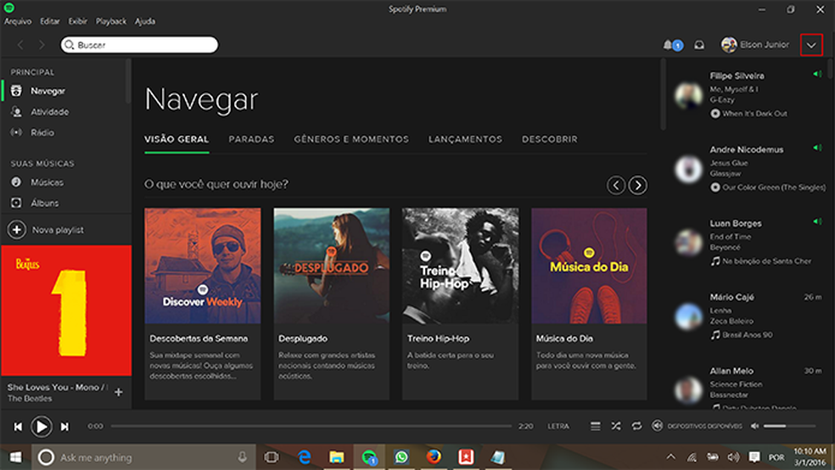
Task: Show previous carousel items with left arrow
Action: coord(616,185)
